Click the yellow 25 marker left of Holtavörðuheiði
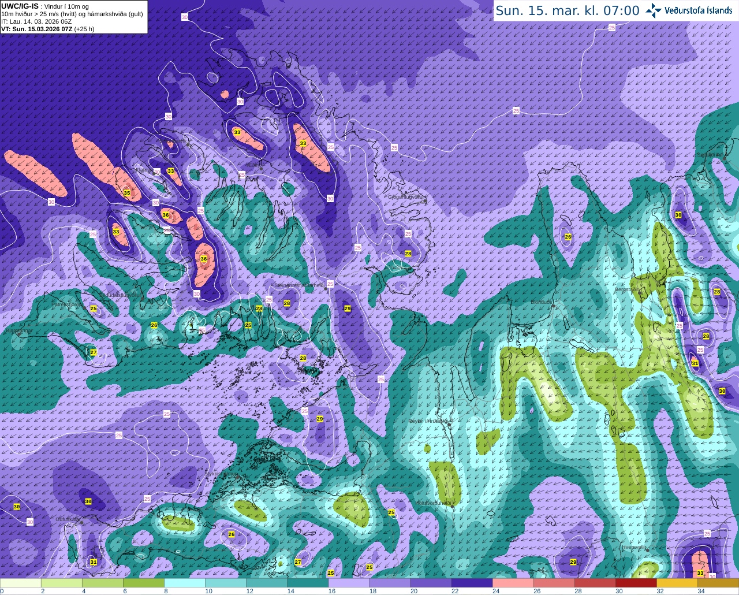 (391, 512)
